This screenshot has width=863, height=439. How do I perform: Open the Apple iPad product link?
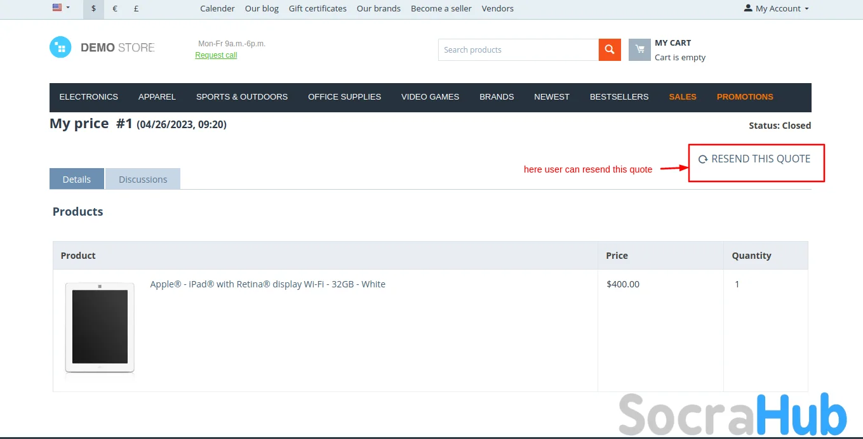click(x=267, y=284)
